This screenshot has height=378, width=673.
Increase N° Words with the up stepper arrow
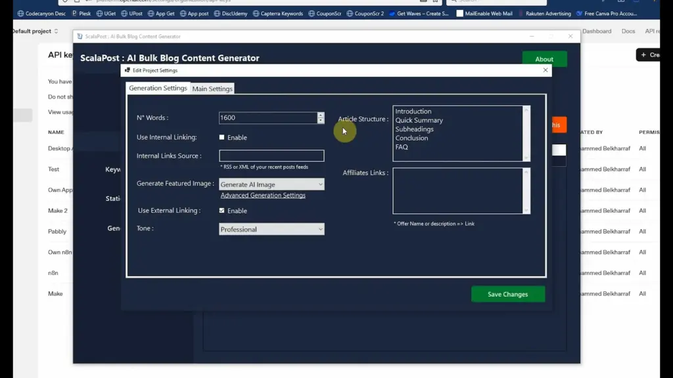[321, 115]
